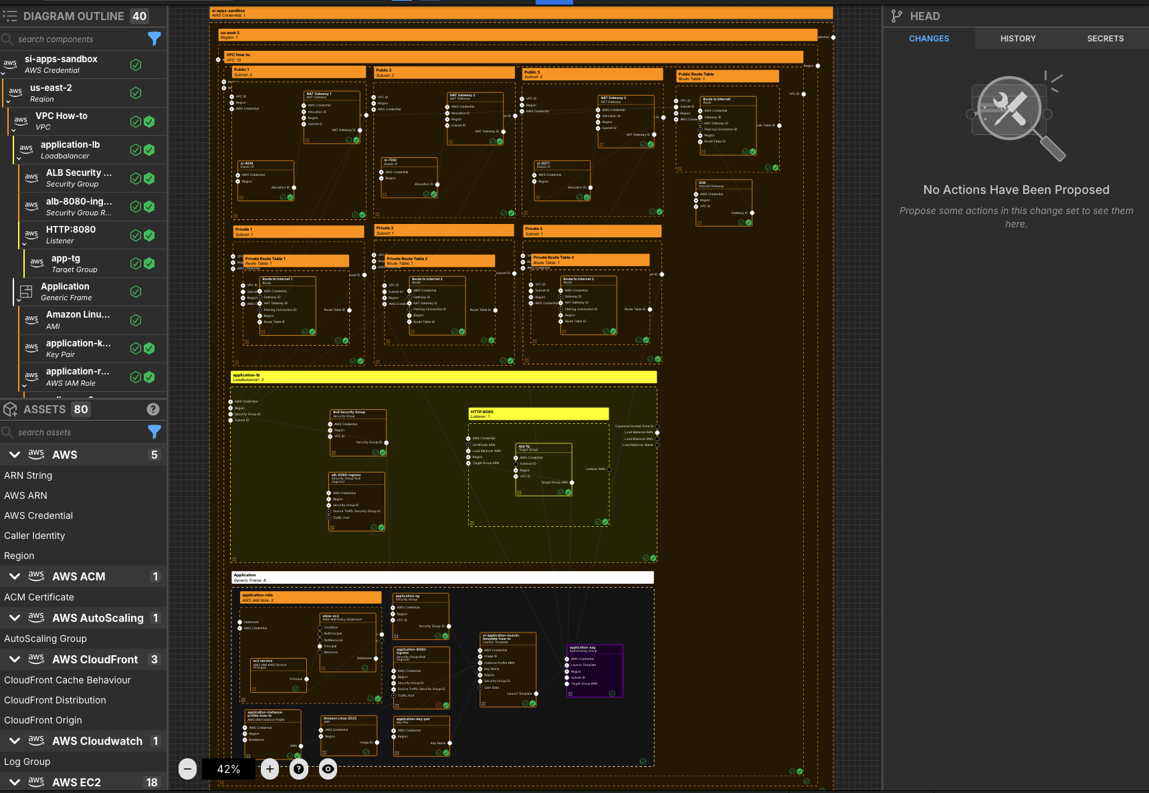Collapse the us-east-2 region tree node
The height and width of the screenshot is (793, 1149).
[x=8, y=102]
